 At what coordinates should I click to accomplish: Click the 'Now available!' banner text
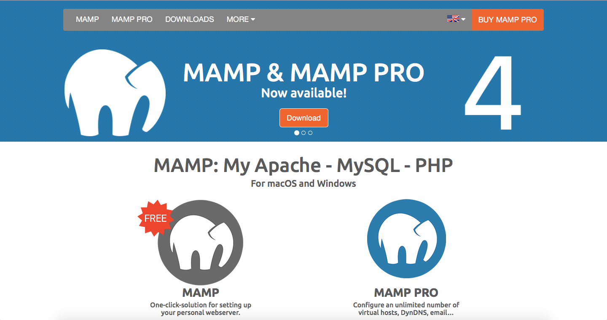click(x=304, y=93)
